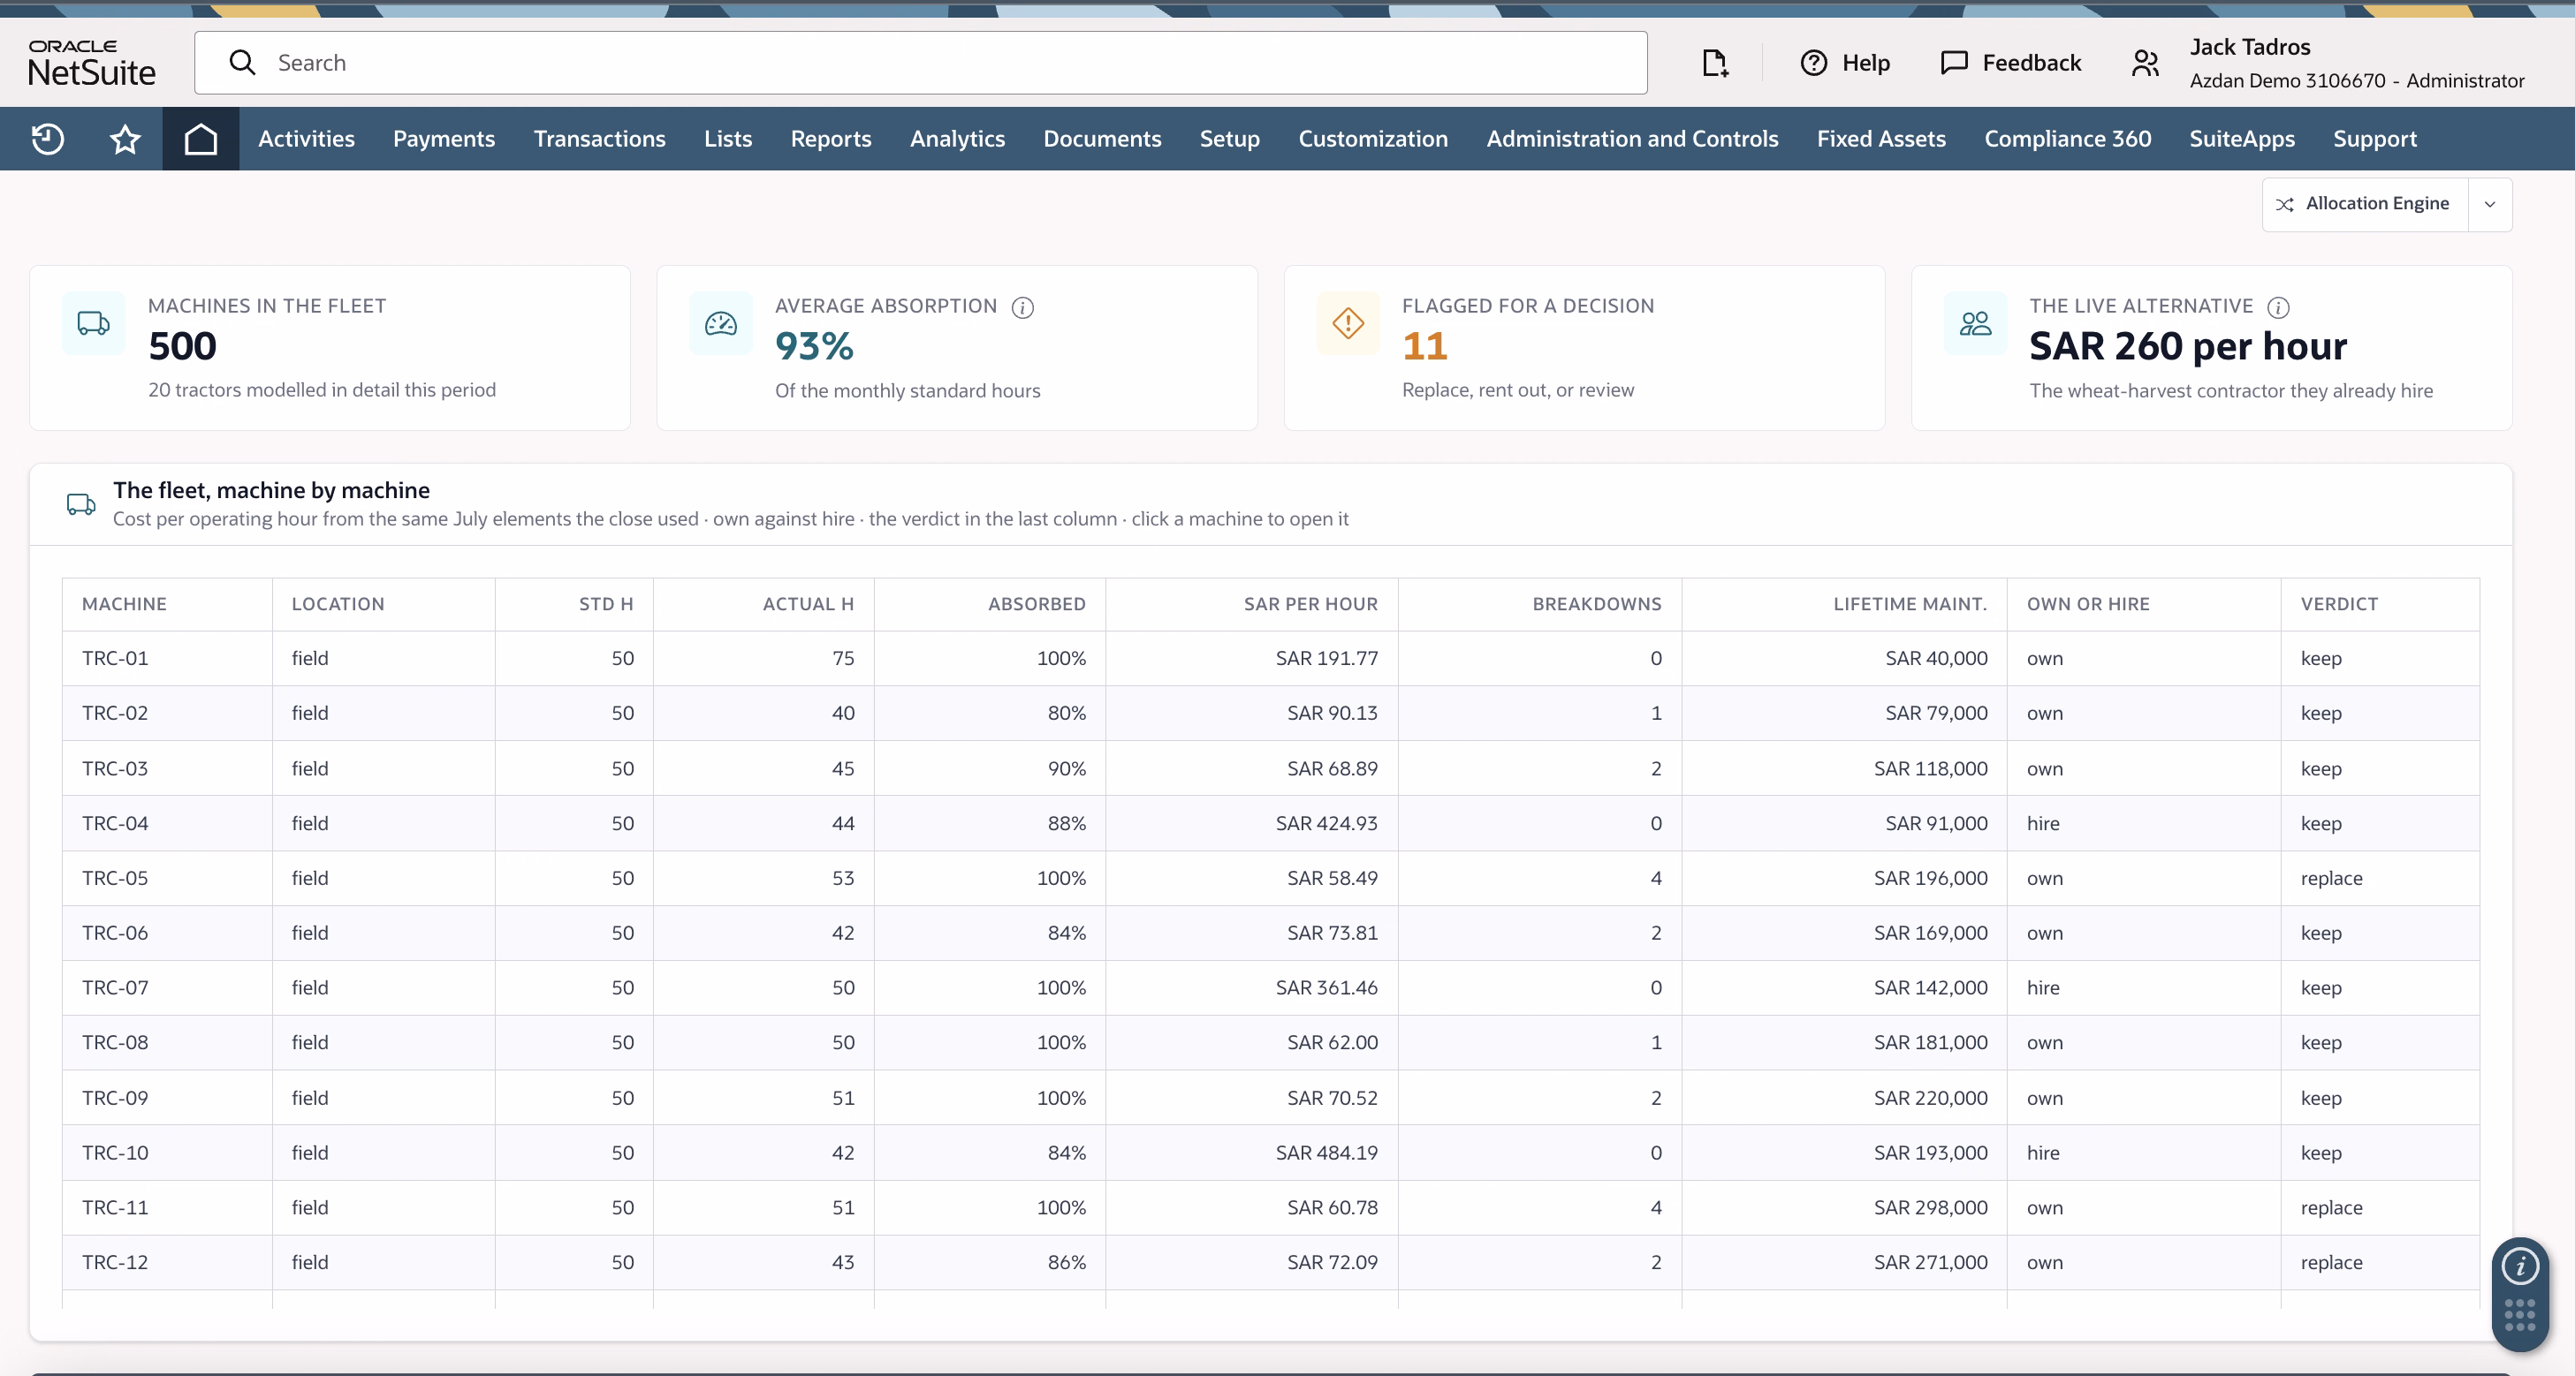Screen dimensions: 2575x1376
Task: Click the 'SAR 260 per hour' value
Action: (2188, 347)
